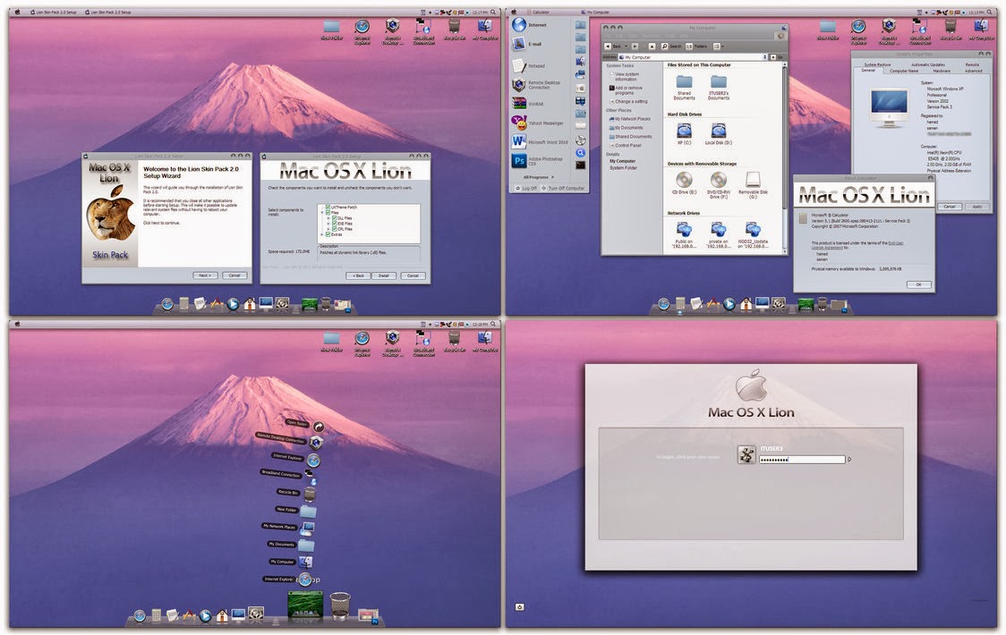
Task: Expand the EXE Files tree node
Action: click(328, 224)
